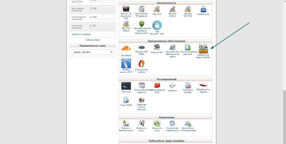Image resolution: width=286 pixels, height=144 pixels.
Task: Open Cloudflare icon
Action: 126,48
